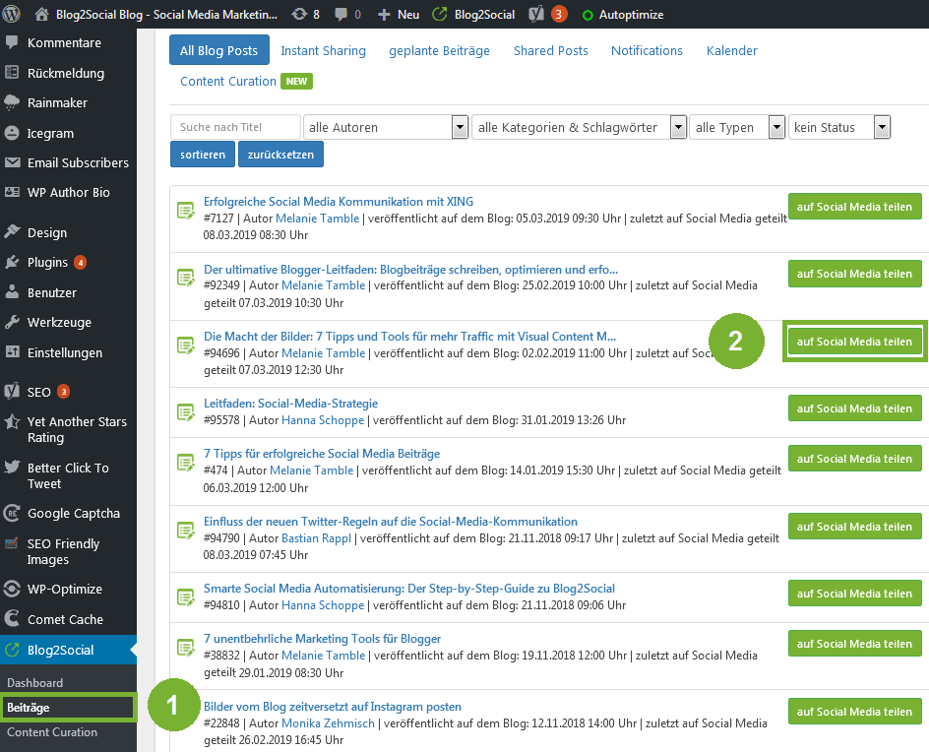Click the Rainmaker cloud icon
Viewport: 929px width, 752px height.
[x=12, y=103]
